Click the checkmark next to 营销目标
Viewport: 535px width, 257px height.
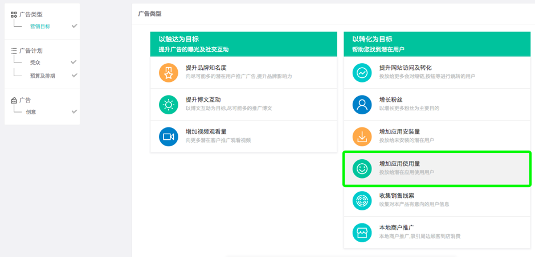tap(74, 26)
